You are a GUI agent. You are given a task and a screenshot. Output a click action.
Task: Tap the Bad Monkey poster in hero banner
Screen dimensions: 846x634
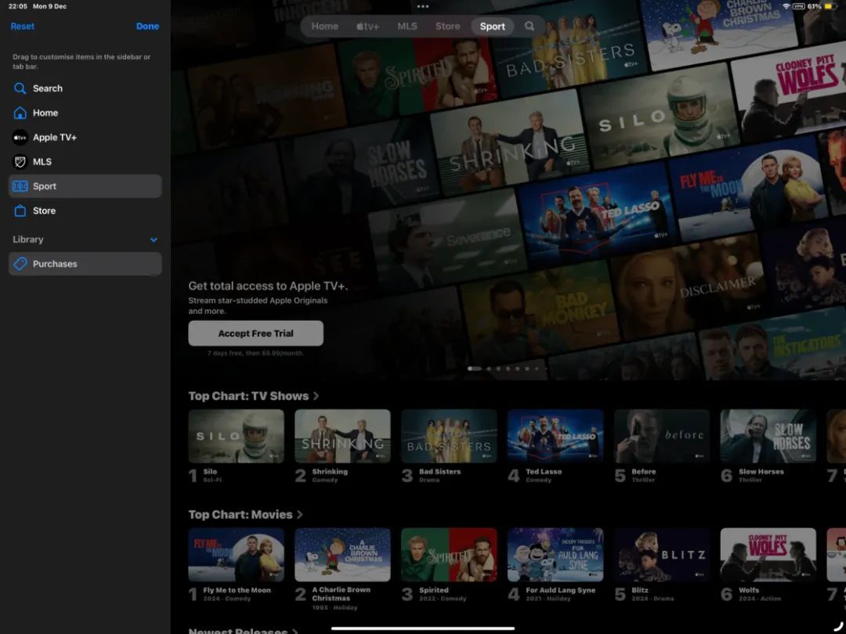[x=540, y=312]
